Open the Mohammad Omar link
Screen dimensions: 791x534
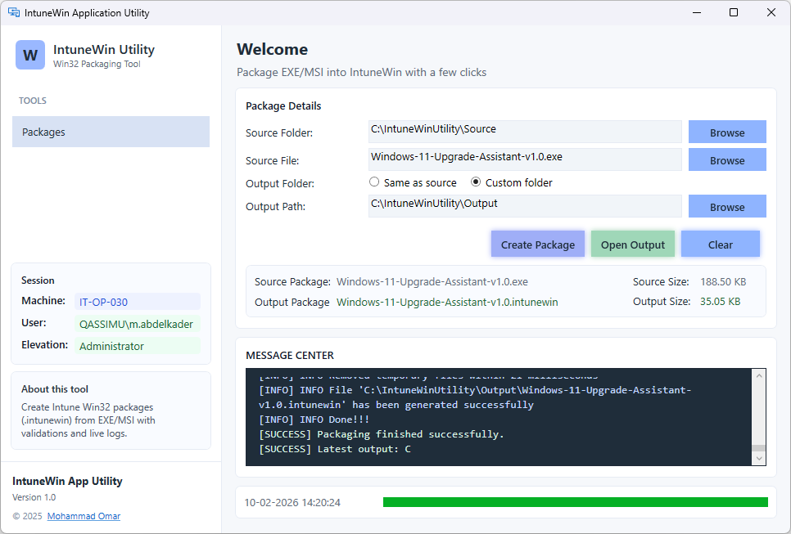[84, 516]
